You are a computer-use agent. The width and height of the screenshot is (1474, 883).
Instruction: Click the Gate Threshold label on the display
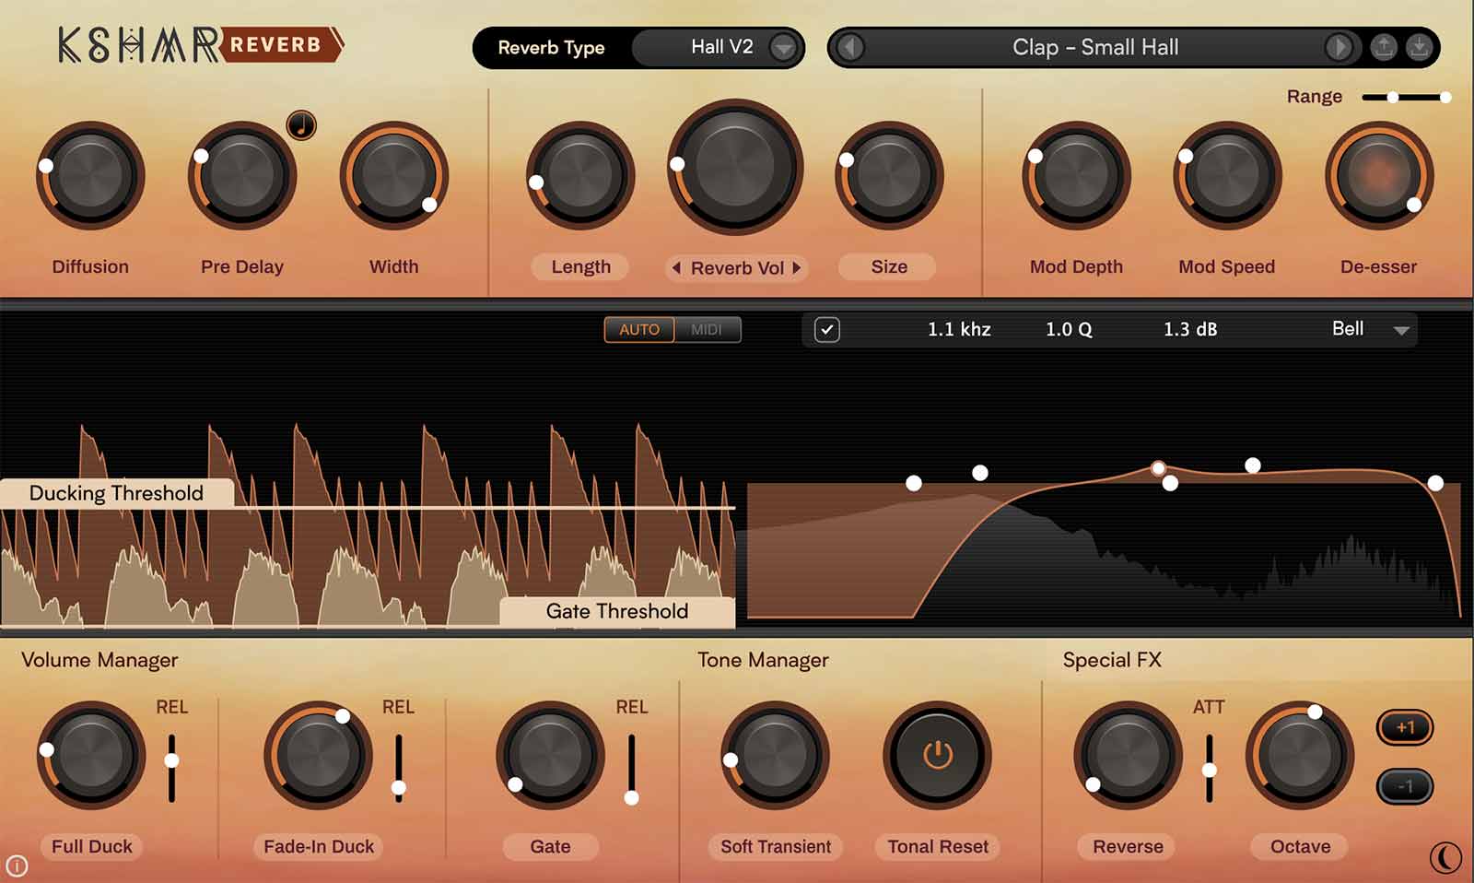(615, 611)
